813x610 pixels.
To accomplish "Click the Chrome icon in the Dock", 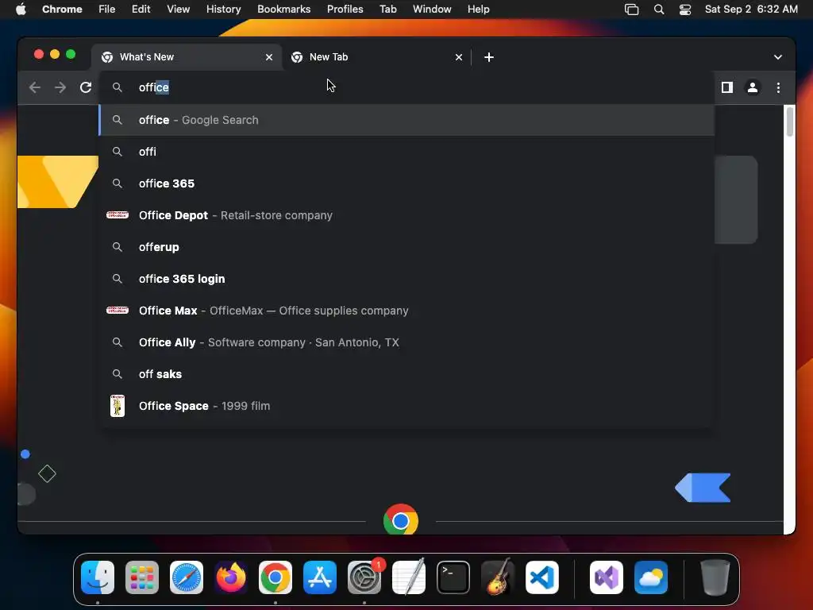I will point(275,577).
